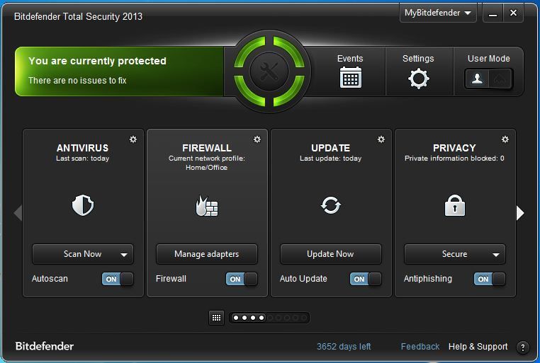
Task: Open Settings gear in top bar
Action: pos(418,79)
